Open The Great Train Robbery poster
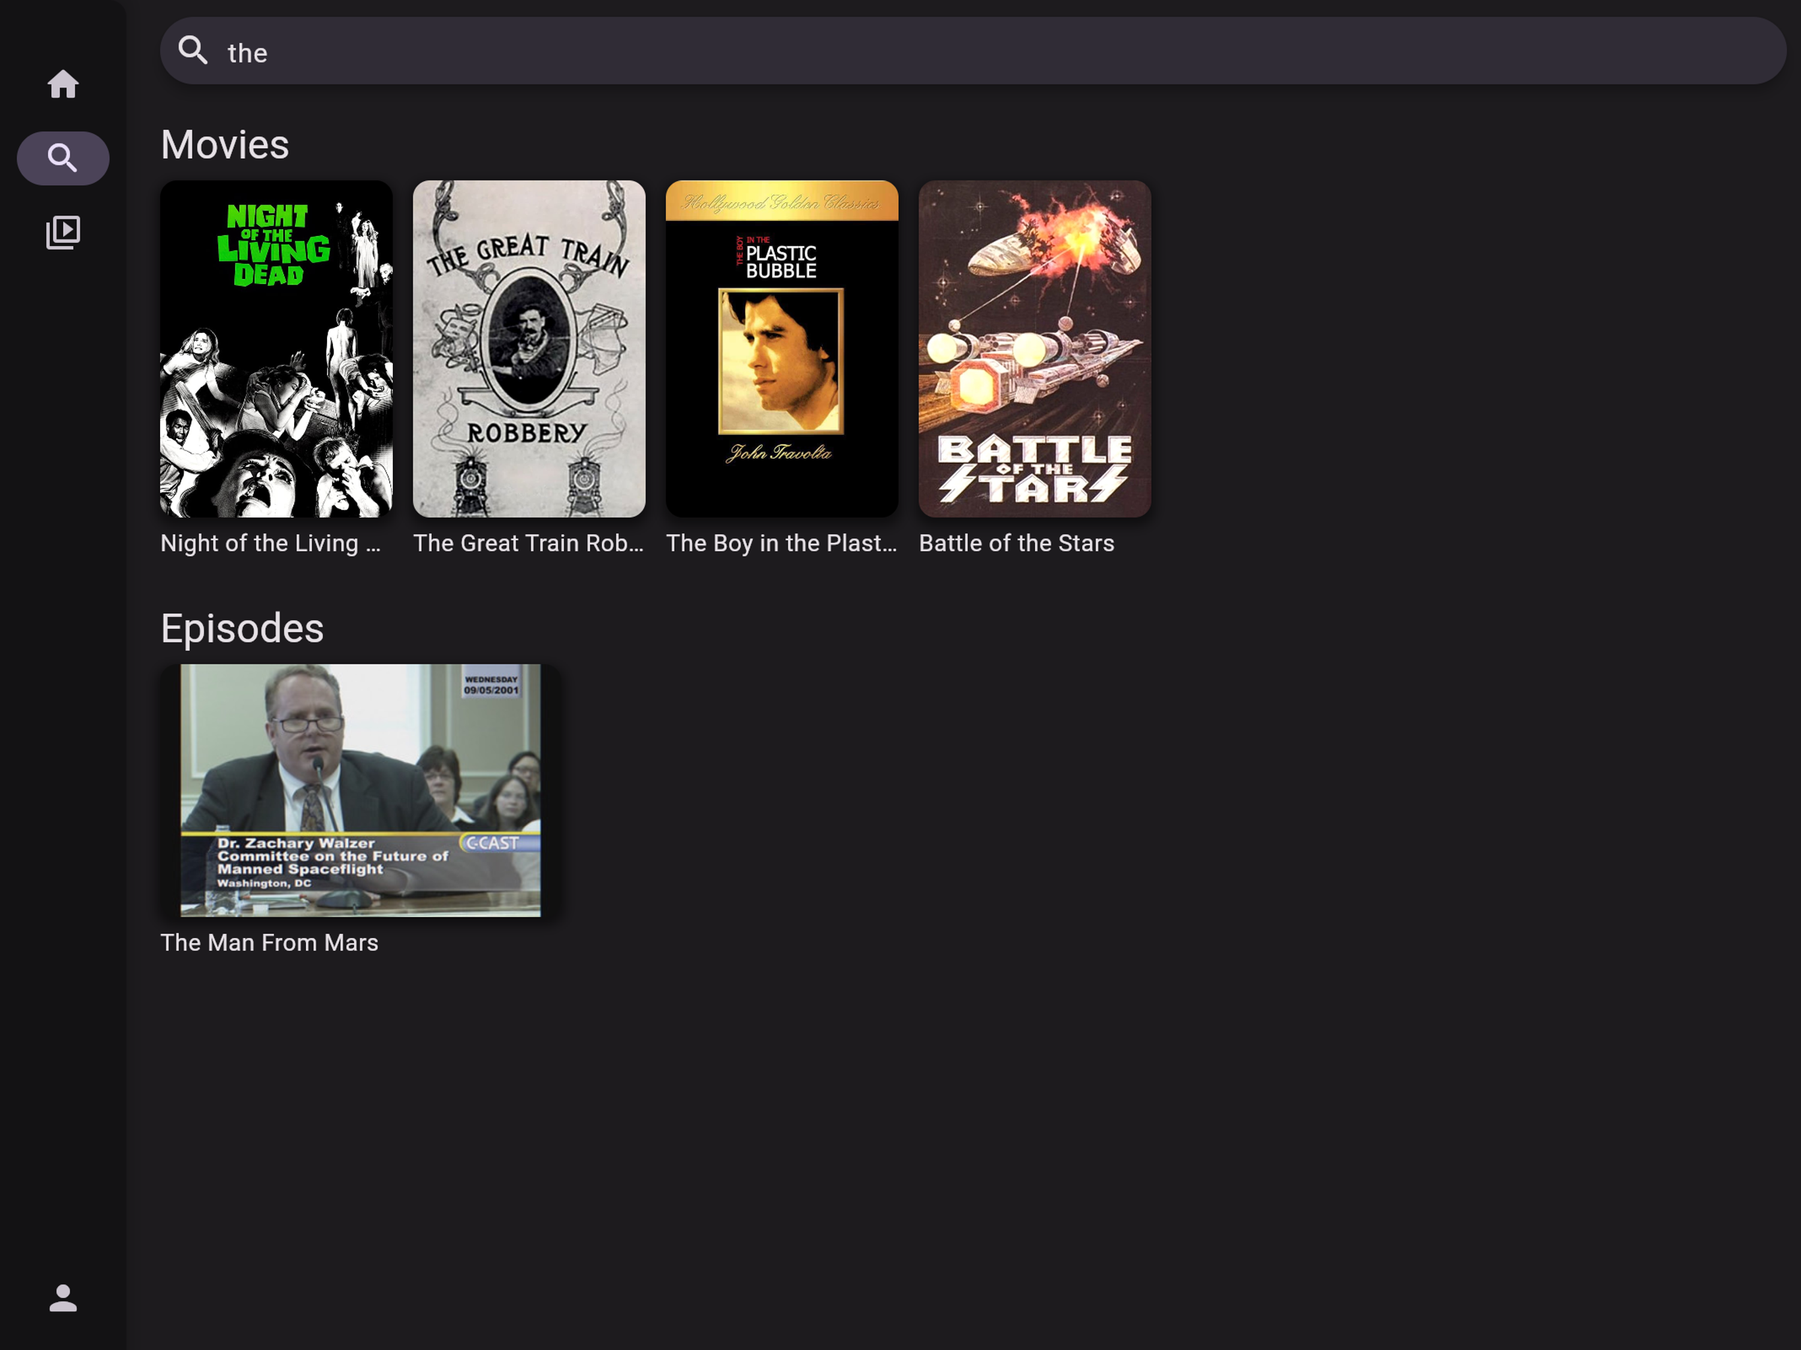Viewport: 1801px width, 1350px height. (x=529, y=349)
